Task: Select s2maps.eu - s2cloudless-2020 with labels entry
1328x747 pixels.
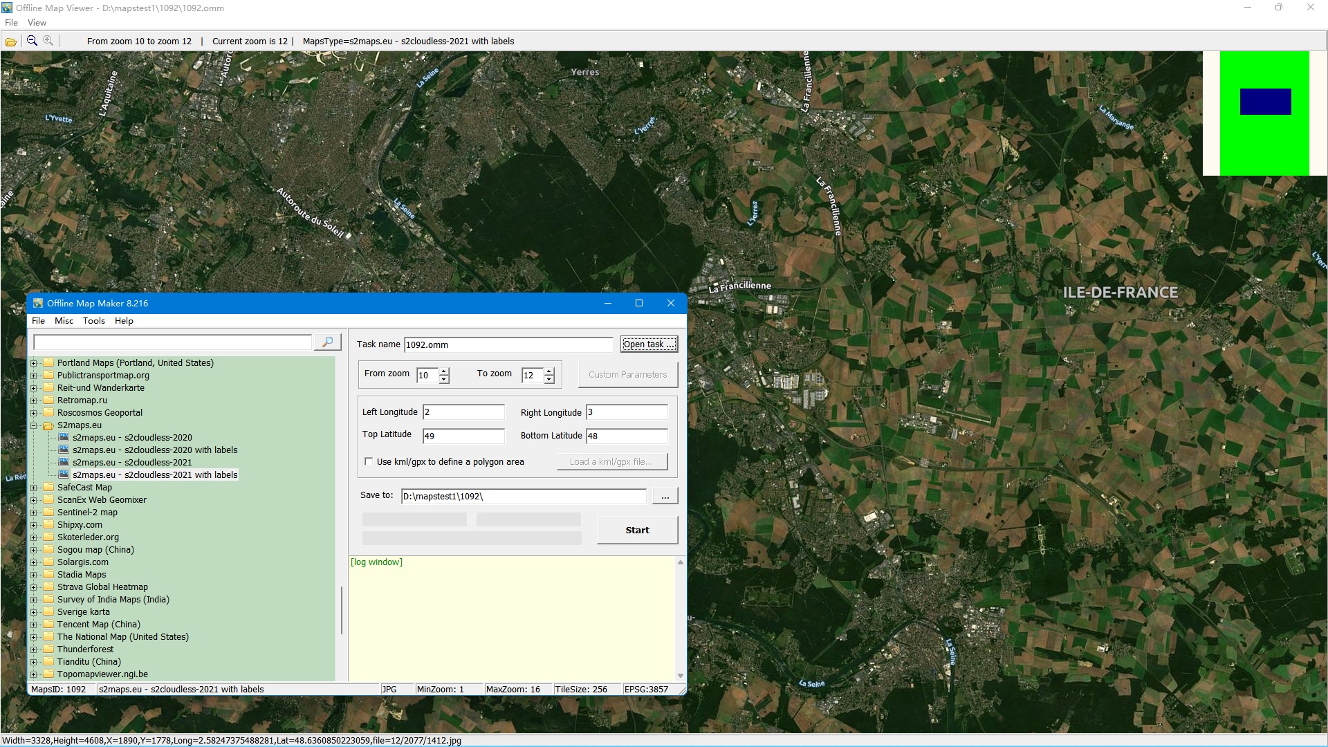Action: tap(155, 450)
